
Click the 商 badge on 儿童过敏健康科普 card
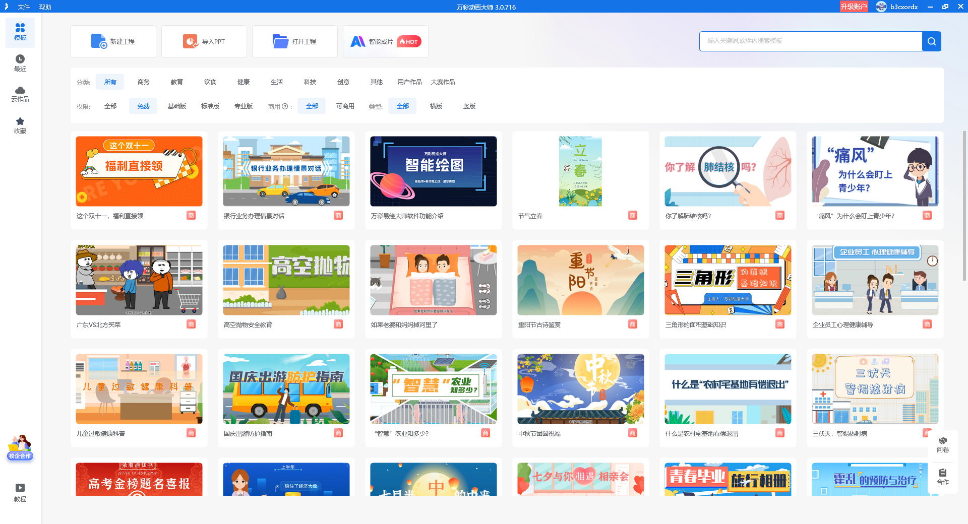191,433
